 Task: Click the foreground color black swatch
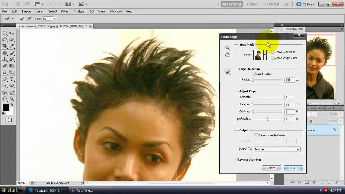tap(6, 108)
